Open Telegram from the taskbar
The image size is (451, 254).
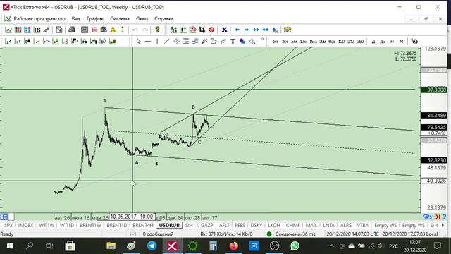point(152,246)
